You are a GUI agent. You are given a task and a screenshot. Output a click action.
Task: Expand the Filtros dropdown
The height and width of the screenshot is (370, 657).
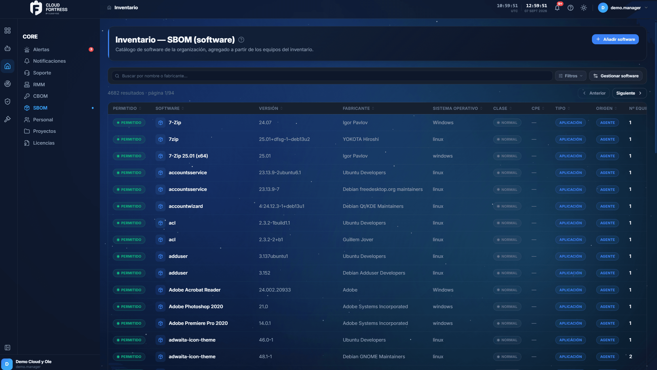(571, 76)
